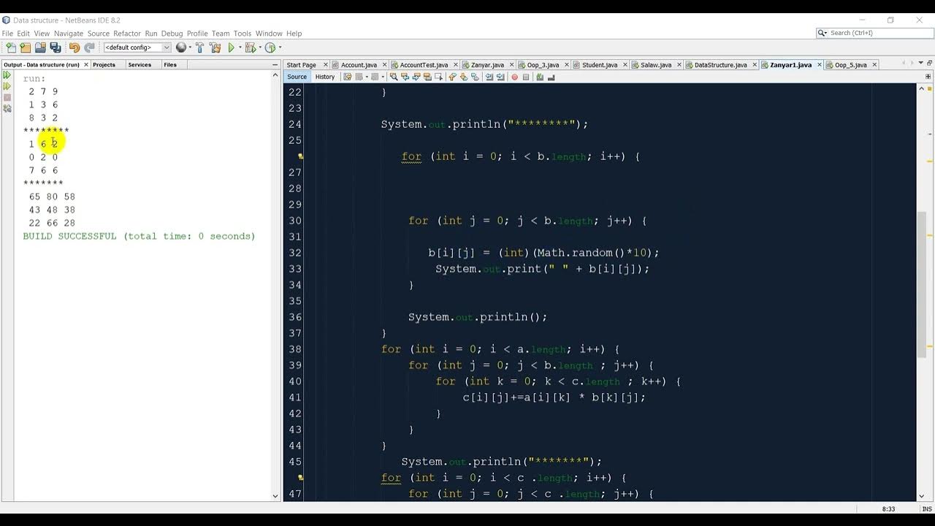Click the globe browser icon in toolbar
Image resolution: width=935 pixels, height=526 pixels.
[181, 47]
